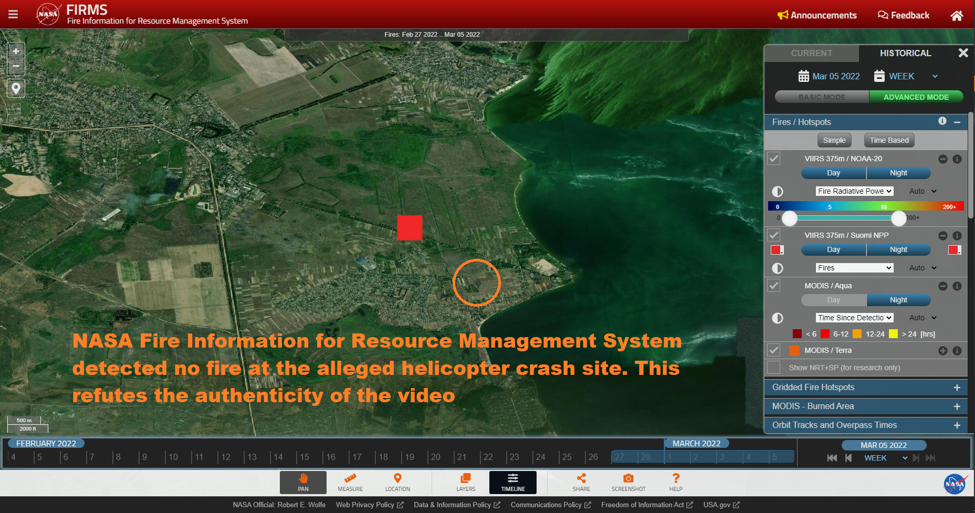Jump to timeline day 15 February
The width and height of the screenshot is (975, 513).
305,457
